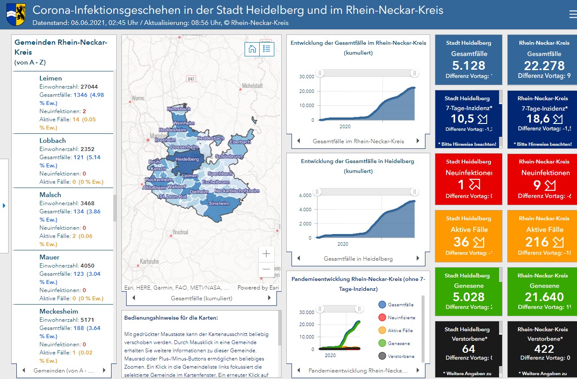Toggle Genesene series in chart legend

pyautogui.click(x=382, y=344)
